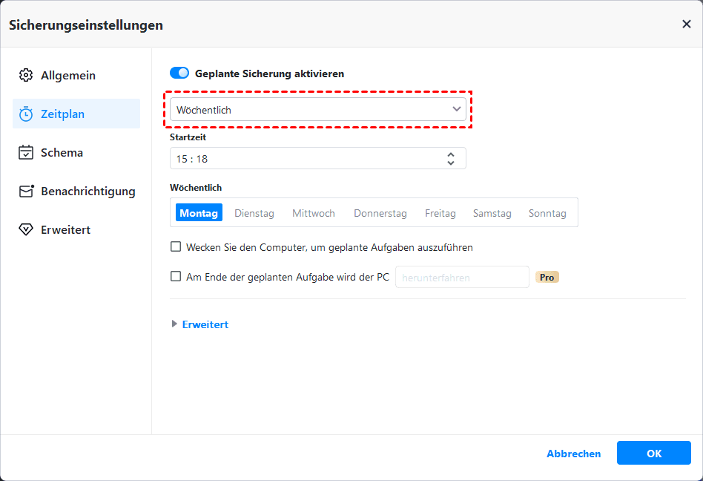The image size is (703, 481).
Task: Open the herunterfahren action dropdown
Action: point(461,278)
